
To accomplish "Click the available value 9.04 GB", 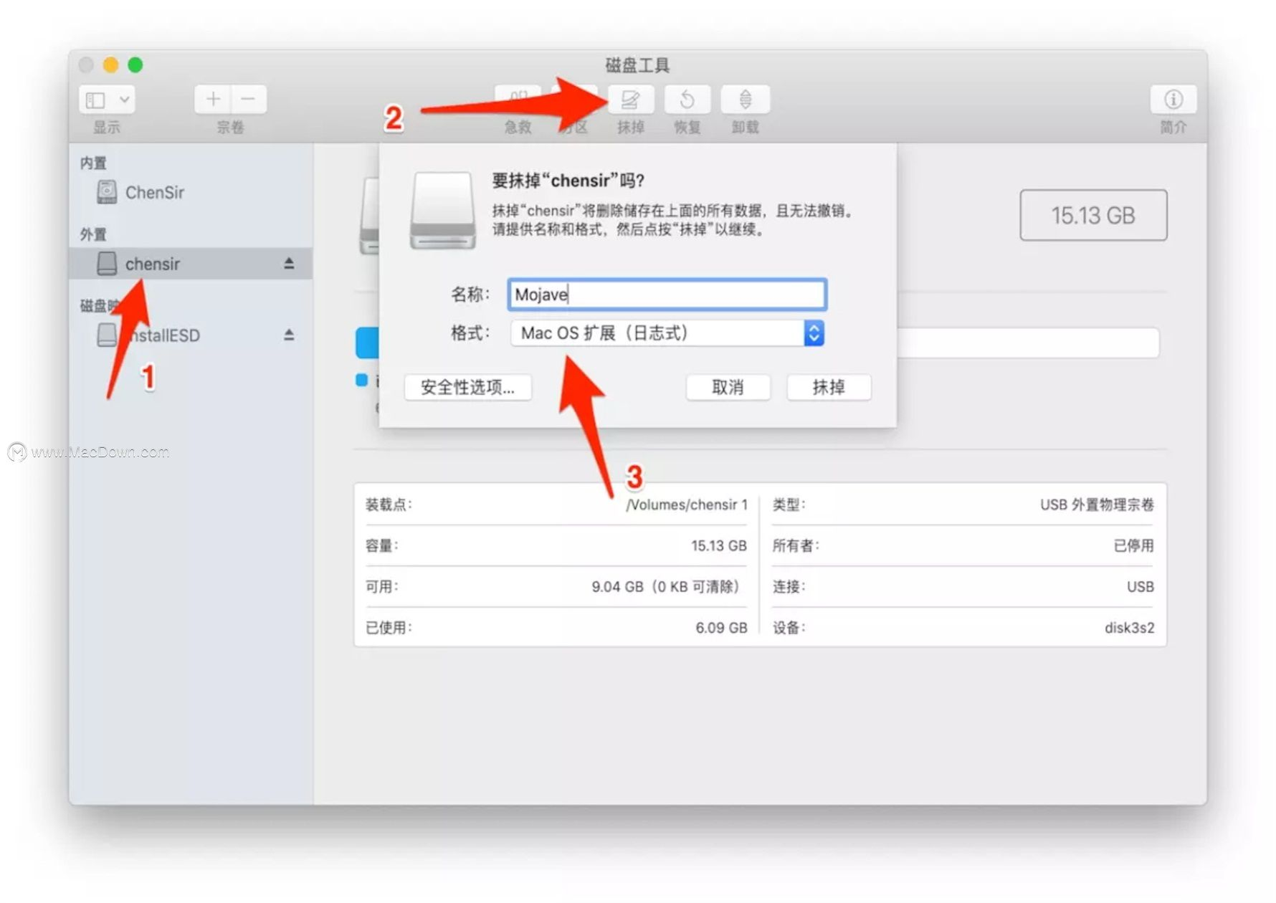I will (665, 586).
